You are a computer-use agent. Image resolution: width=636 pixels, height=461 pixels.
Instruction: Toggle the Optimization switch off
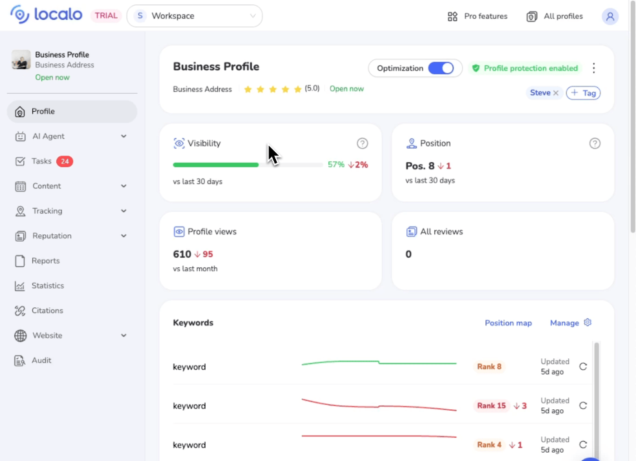[441, 68]
